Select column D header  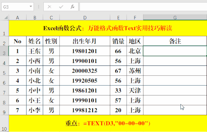click(85, 17)
